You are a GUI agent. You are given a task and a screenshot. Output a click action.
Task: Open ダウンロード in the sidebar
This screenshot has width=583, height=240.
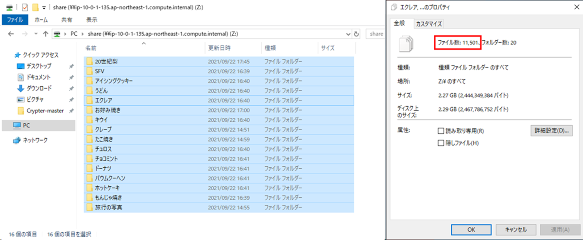[38, 88]
